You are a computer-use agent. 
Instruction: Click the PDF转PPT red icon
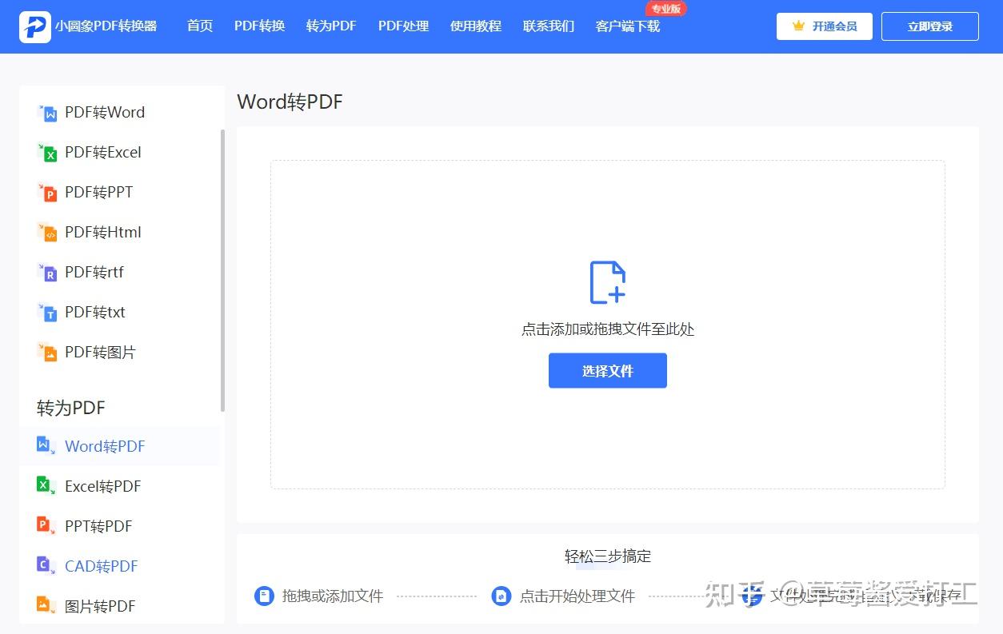pyautogui.click(x=47, y=193)
